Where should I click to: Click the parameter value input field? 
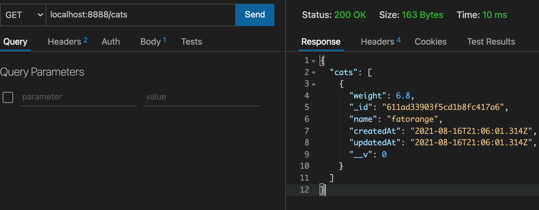pyautogui.click(x=201, y=97)
